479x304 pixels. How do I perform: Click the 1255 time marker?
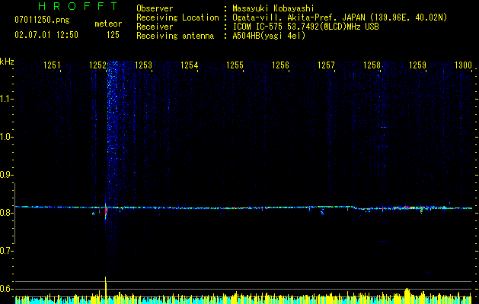pyautogui.click(x=235, y=65)
